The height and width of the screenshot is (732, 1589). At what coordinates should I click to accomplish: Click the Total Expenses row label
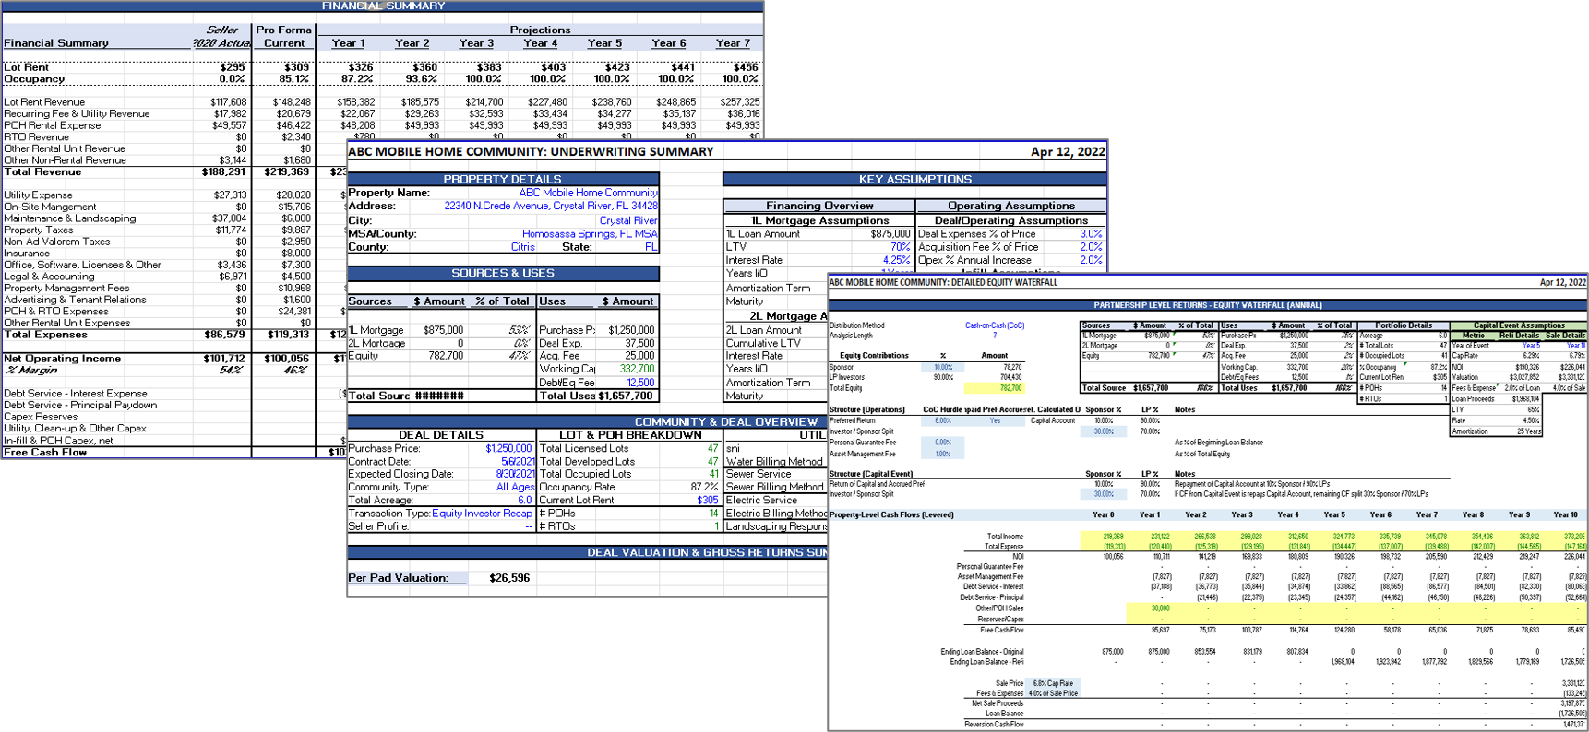(x=45, y=335)
